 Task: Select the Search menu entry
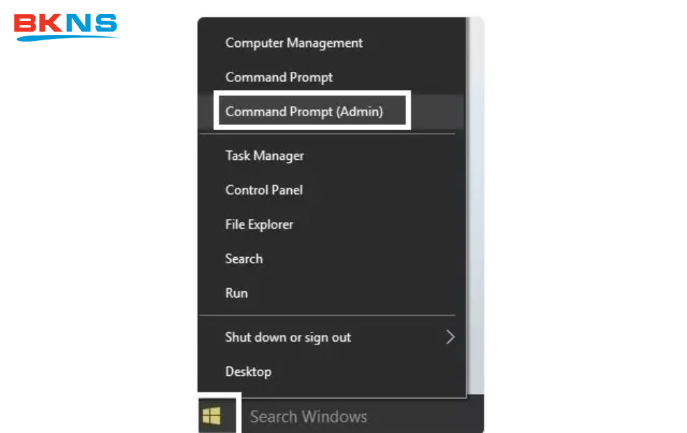[244, 258]
